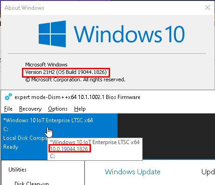This screenshot has height=185, width=215.
Task: Click the Microsoft Corporation copyright text
Action: (75, 79)
